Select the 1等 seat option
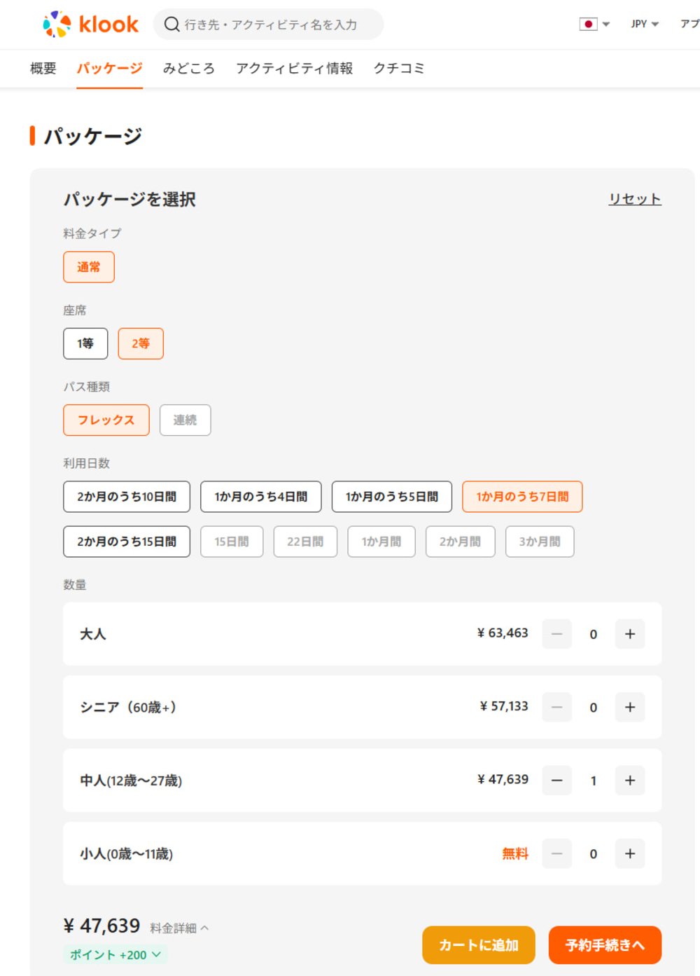The width and height of the screenshot is (700, 976). (85, 343)
